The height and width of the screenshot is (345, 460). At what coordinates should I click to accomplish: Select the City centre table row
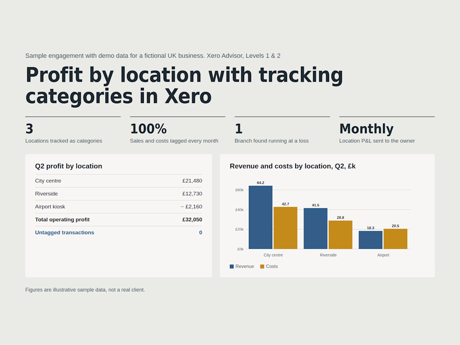(x=118, y=181)
